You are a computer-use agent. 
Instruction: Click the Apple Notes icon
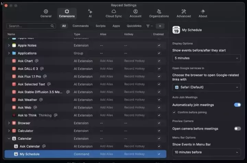pos(14,45)
